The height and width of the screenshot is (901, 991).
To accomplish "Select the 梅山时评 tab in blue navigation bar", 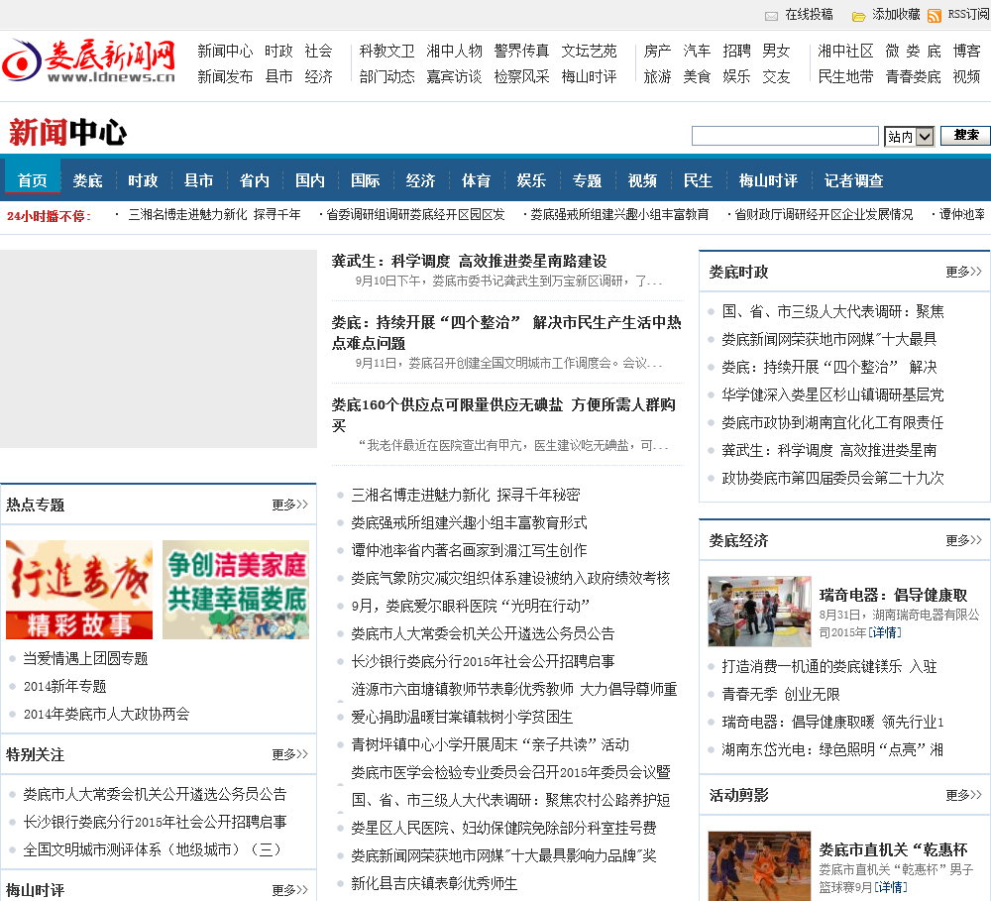I will point(768,180).
